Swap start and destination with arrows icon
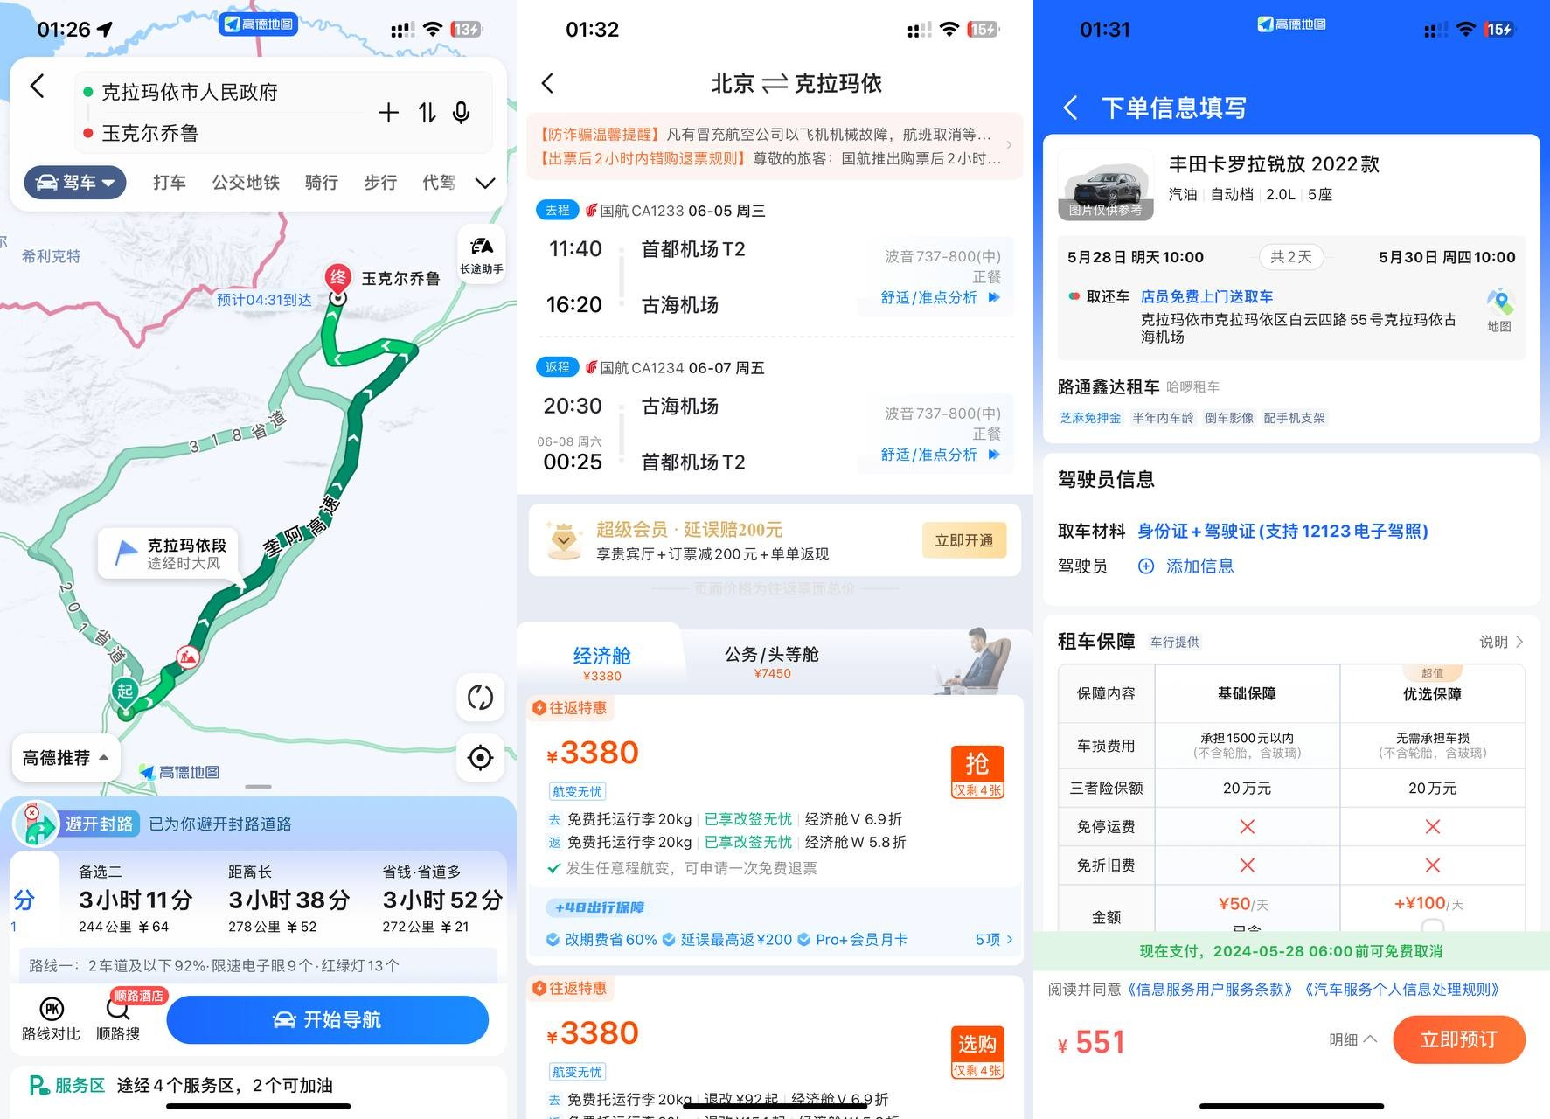The height and width of the screenshot is (1119, 1550). click(427, 112)
